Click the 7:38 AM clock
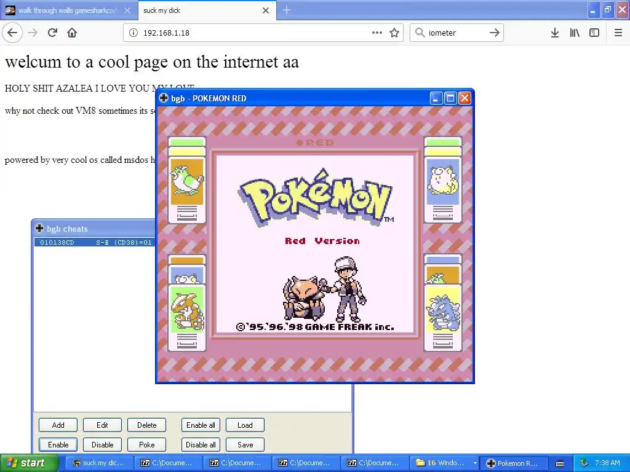This screenshot has height=472, width=630. point(607,463)
